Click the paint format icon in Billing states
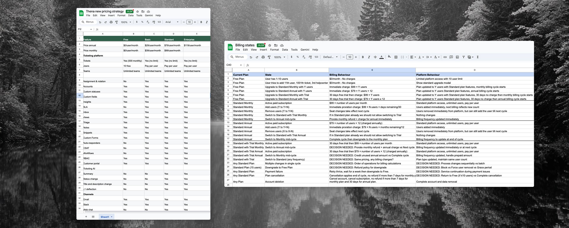The image size is (569, 228). click(269, 57)
